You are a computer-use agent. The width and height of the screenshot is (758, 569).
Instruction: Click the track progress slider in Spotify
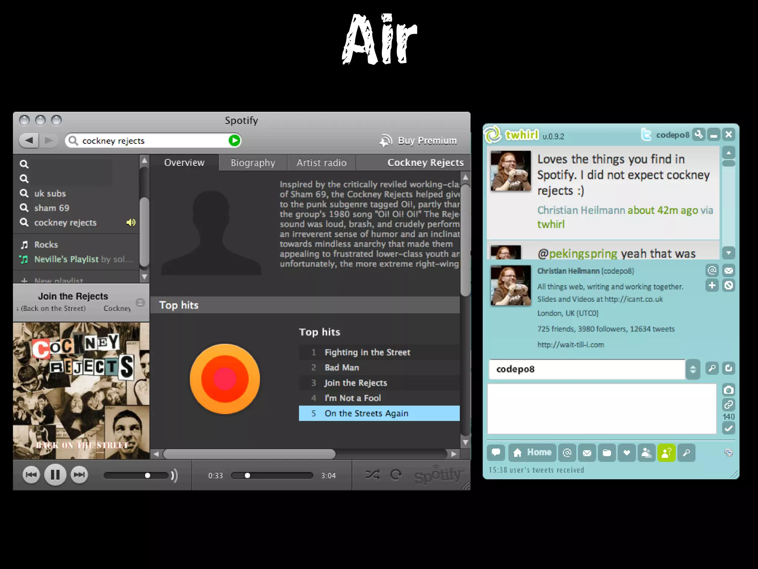[x=272, y=475]
